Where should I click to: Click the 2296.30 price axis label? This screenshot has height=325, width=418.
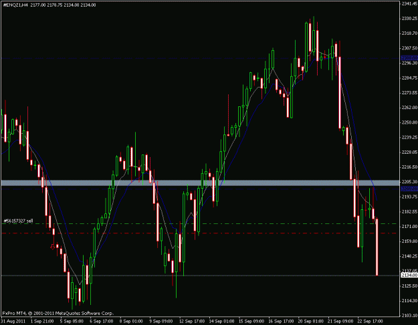coord(409,63)
